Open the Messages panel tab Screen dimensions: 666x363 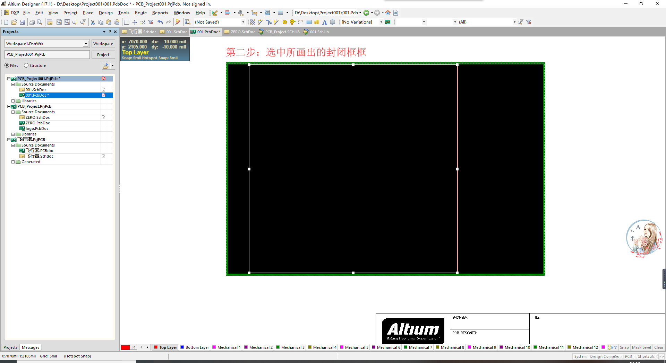point(31,347)
